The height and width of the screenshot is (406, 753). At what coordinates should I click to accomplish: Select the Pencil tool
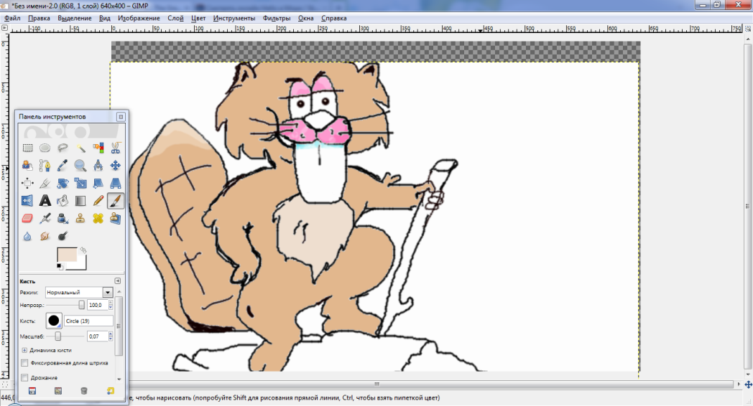[x=98, y=201]
